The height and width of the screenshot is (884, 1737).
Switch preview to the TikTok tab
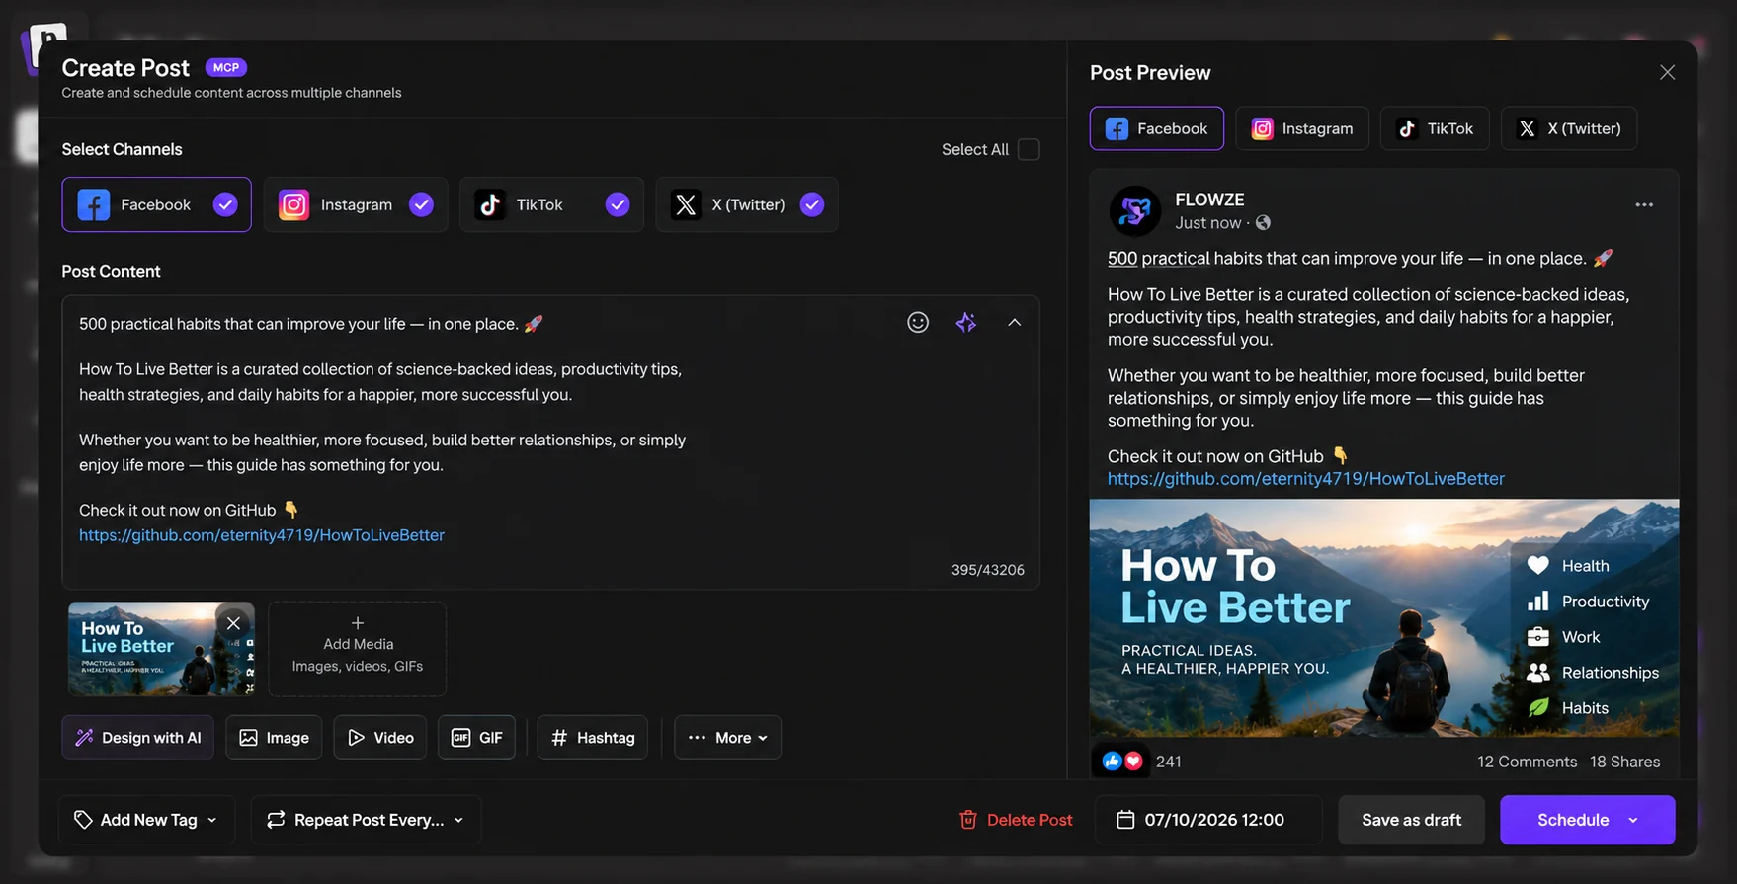click(x=1435, y=128)
